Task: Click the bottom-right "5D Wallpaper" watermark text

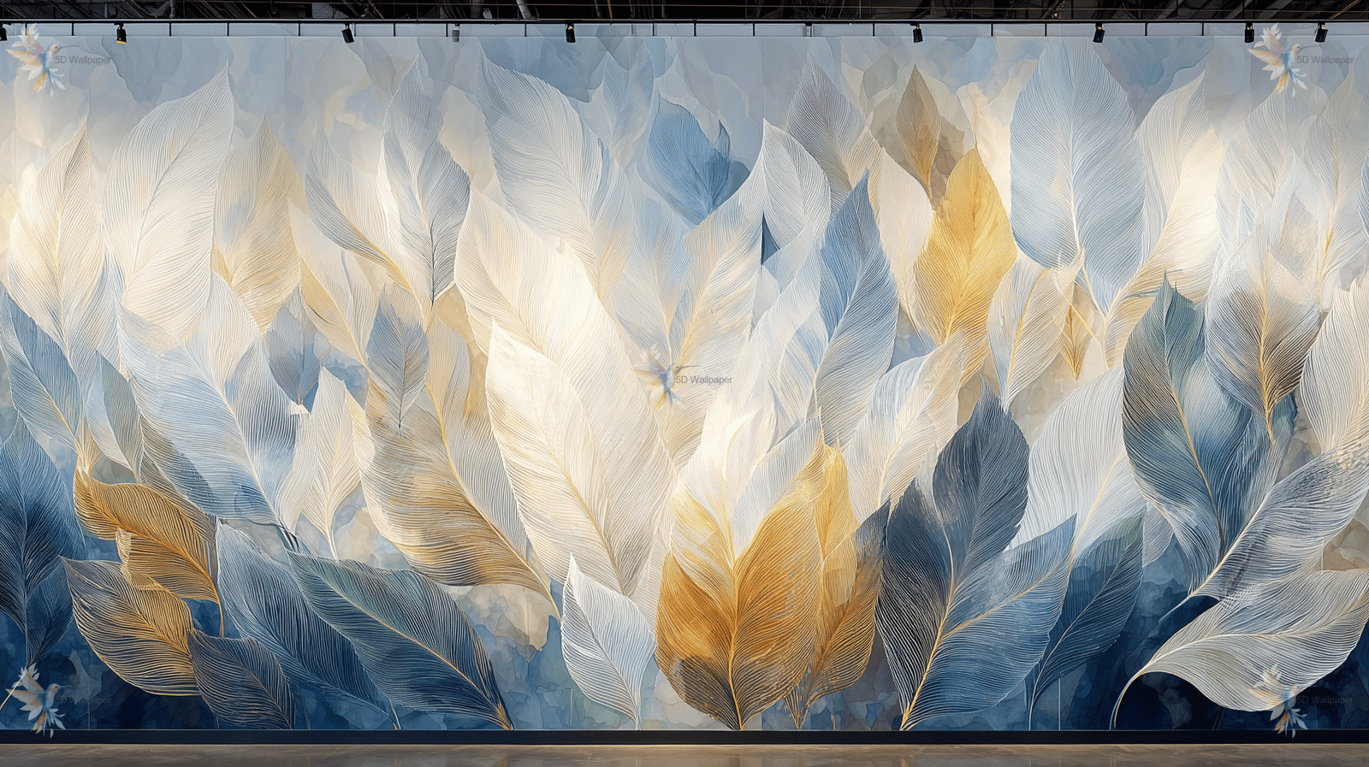Action: point(1325,700)
